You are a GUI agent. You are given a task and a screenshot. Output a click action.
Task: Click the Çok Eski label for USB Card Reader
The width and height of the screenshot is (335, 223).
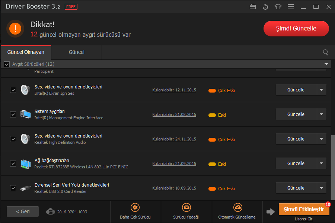tap(226, 189)
